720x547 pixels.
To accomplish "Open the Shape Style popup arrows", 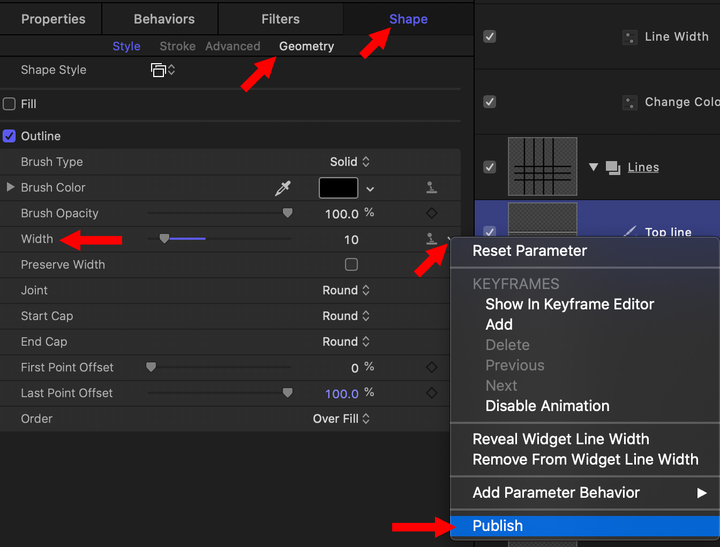I will [x=171, y=70].
